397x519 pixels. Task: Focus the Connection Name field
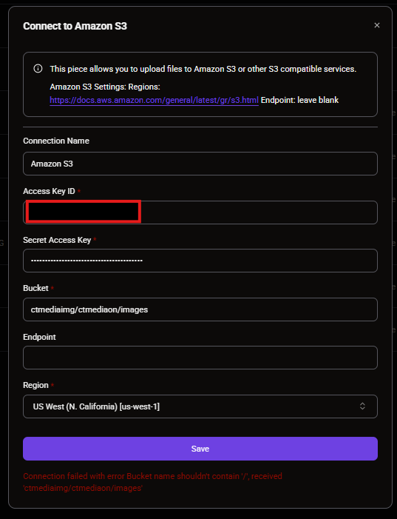[x=200, y=164]
